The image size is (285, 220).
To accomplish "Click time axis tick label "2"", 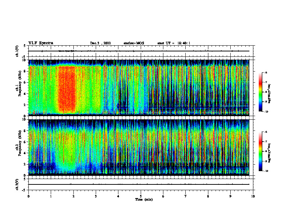I will [73, 196].
